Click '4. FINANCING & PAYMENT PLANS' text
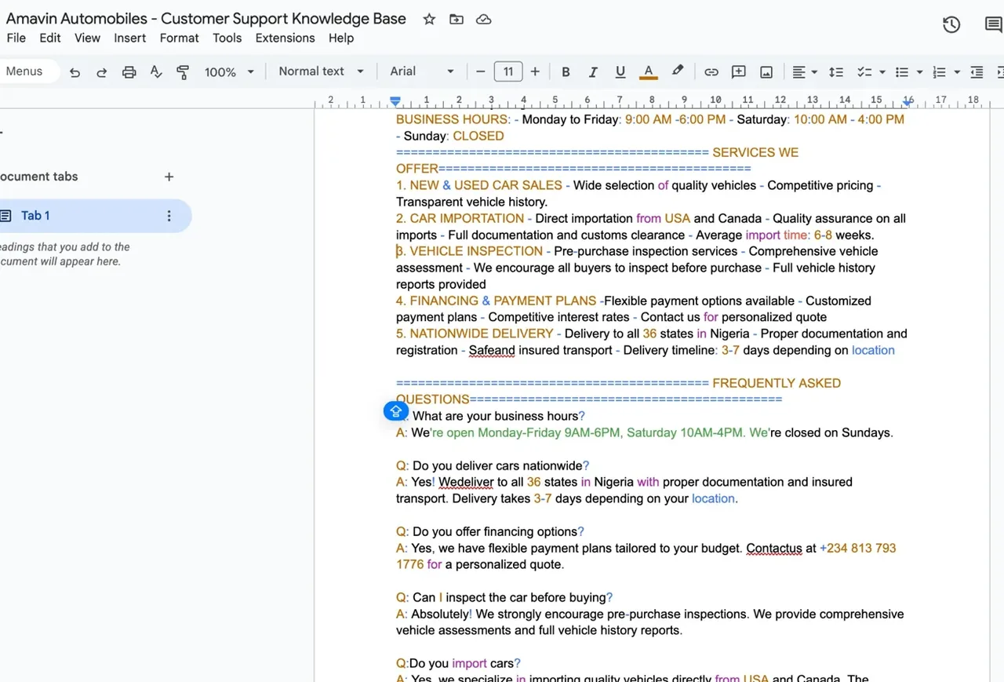Viewport: 1004px width, 682px height. pos(496,301)
